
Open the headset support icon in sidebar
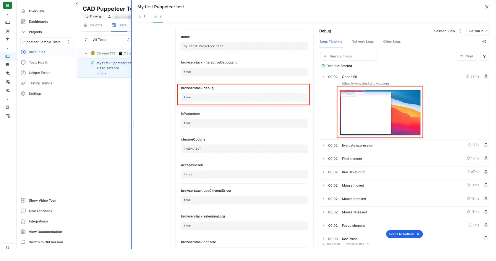(x=8, y=247)
